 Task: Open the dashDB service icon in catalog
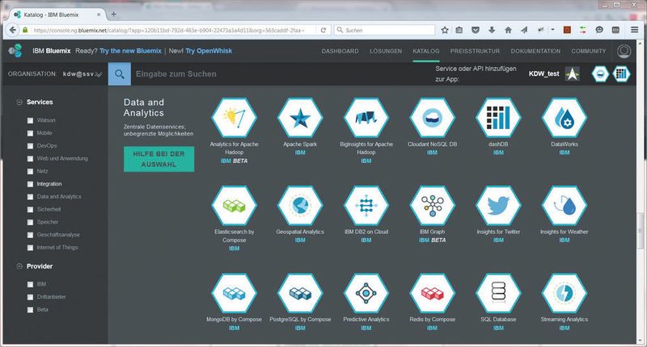(498, 117)
